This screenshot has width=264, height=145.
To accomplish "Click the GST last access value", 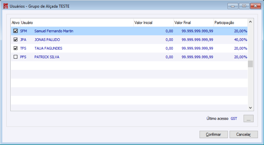I will click(x=234, y=119).
